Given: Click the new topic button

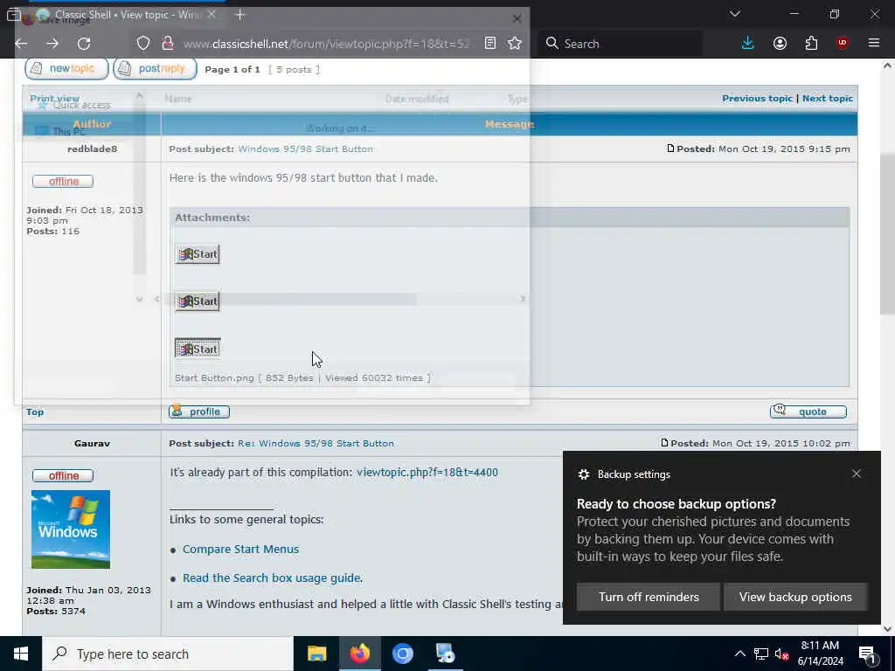Looking at the screenshot, I should (66, 69).
